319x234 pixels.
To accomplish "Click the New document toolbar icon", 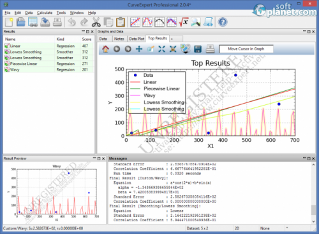I will [x=9, y=22].
